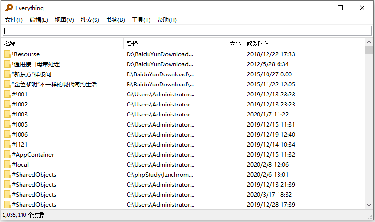The image size is (375, 222).
Task: Click folder icon beside #!006
Action: point(7,135)
